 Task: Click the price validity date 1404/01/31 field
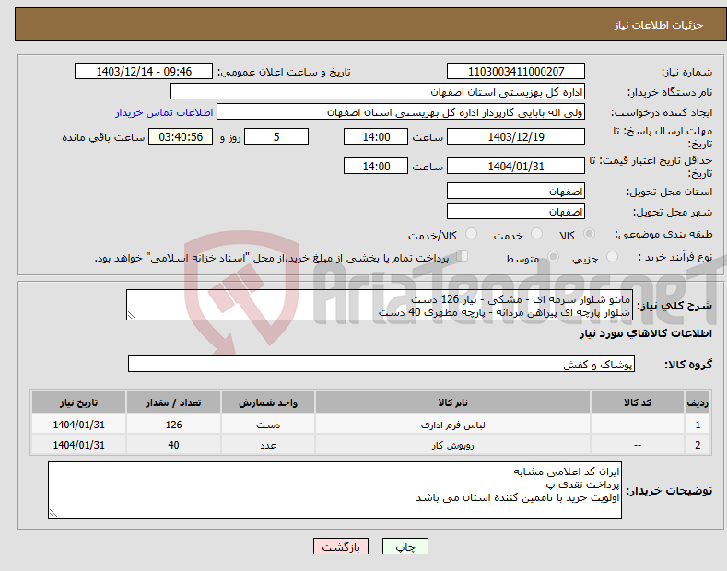pyautogui.click(x=516, y=166)
